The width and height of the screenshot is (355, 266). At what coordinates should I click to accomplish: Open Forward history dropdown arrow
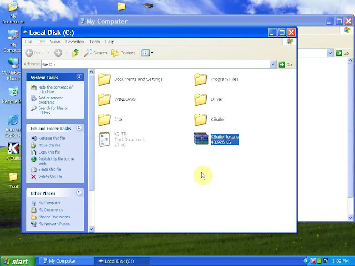67,53
